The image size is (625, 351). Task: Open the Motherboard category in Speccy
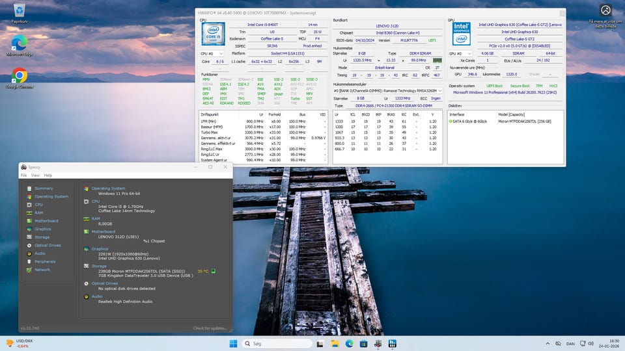[x=46, y=221]
